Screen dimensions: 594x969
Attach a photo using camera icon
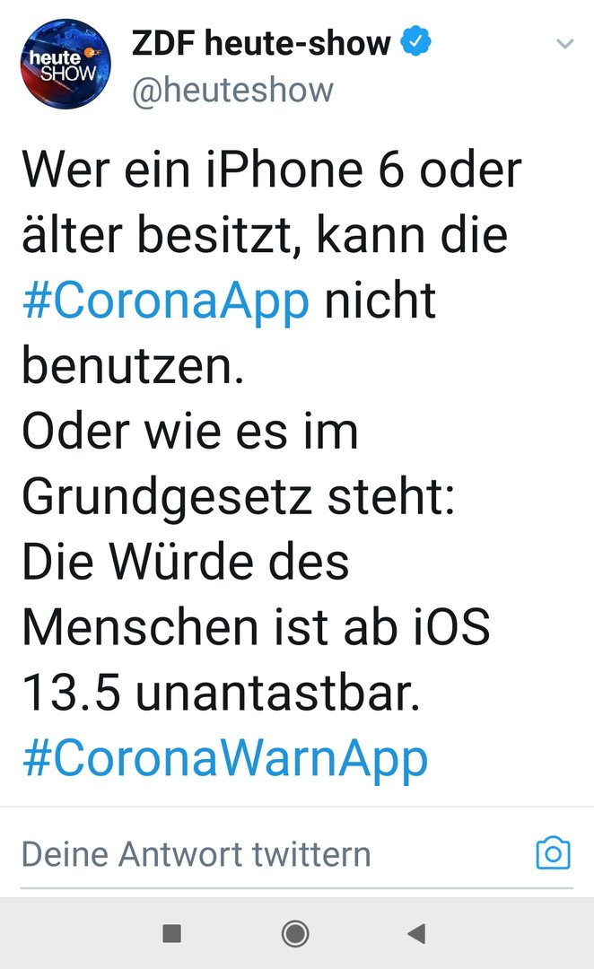553,853
